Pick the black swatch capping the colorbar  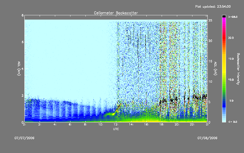(224, 16)
